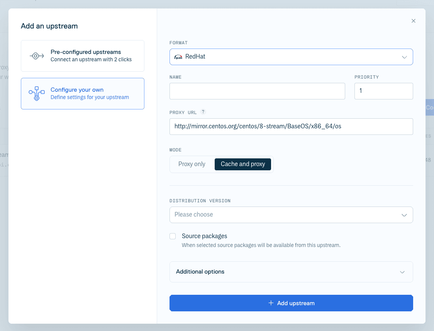
Task: Open the Format dropdown showing RedHat
Action: tap(291, 57)
